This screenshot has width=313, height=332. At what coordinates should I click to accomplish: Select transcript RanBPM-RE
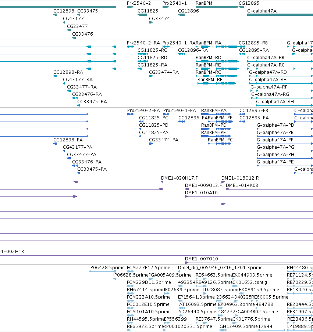(x=208, y=65)
